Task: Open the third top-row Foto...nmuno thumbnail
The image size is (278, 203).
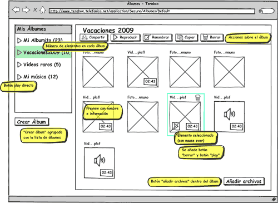Action: point(185,72)
